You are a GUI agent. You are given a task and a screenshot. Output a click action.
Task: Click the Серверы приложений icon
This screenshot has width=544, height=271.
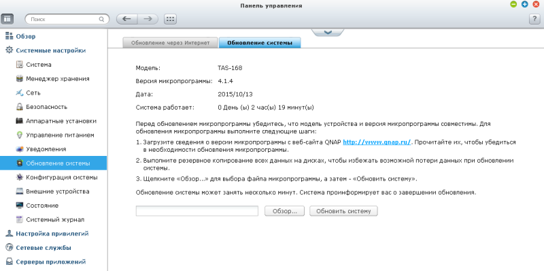[x=10, y=261]
